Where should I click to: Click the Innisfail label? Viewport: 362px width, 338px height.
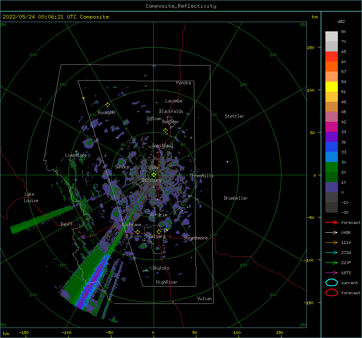[x=162, y=145]
